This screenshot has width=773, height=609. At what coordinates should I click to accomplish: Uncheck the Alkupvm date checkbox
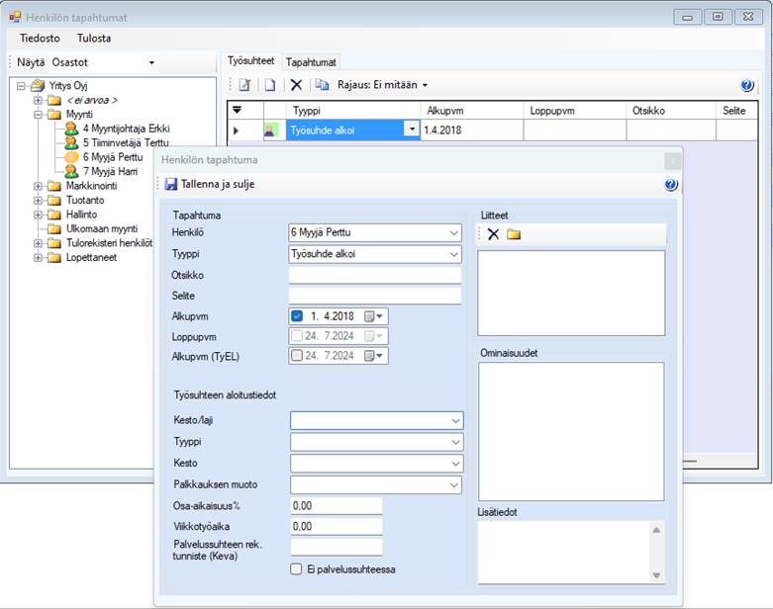pos(297,316)
